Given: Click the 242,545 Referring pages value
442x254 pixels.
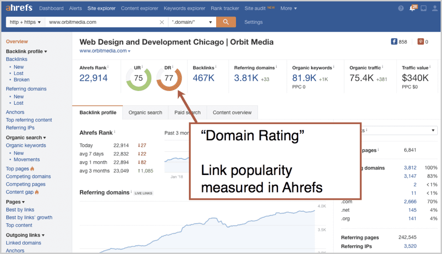Looking at the screenshot, I should [x=408, y=237].
